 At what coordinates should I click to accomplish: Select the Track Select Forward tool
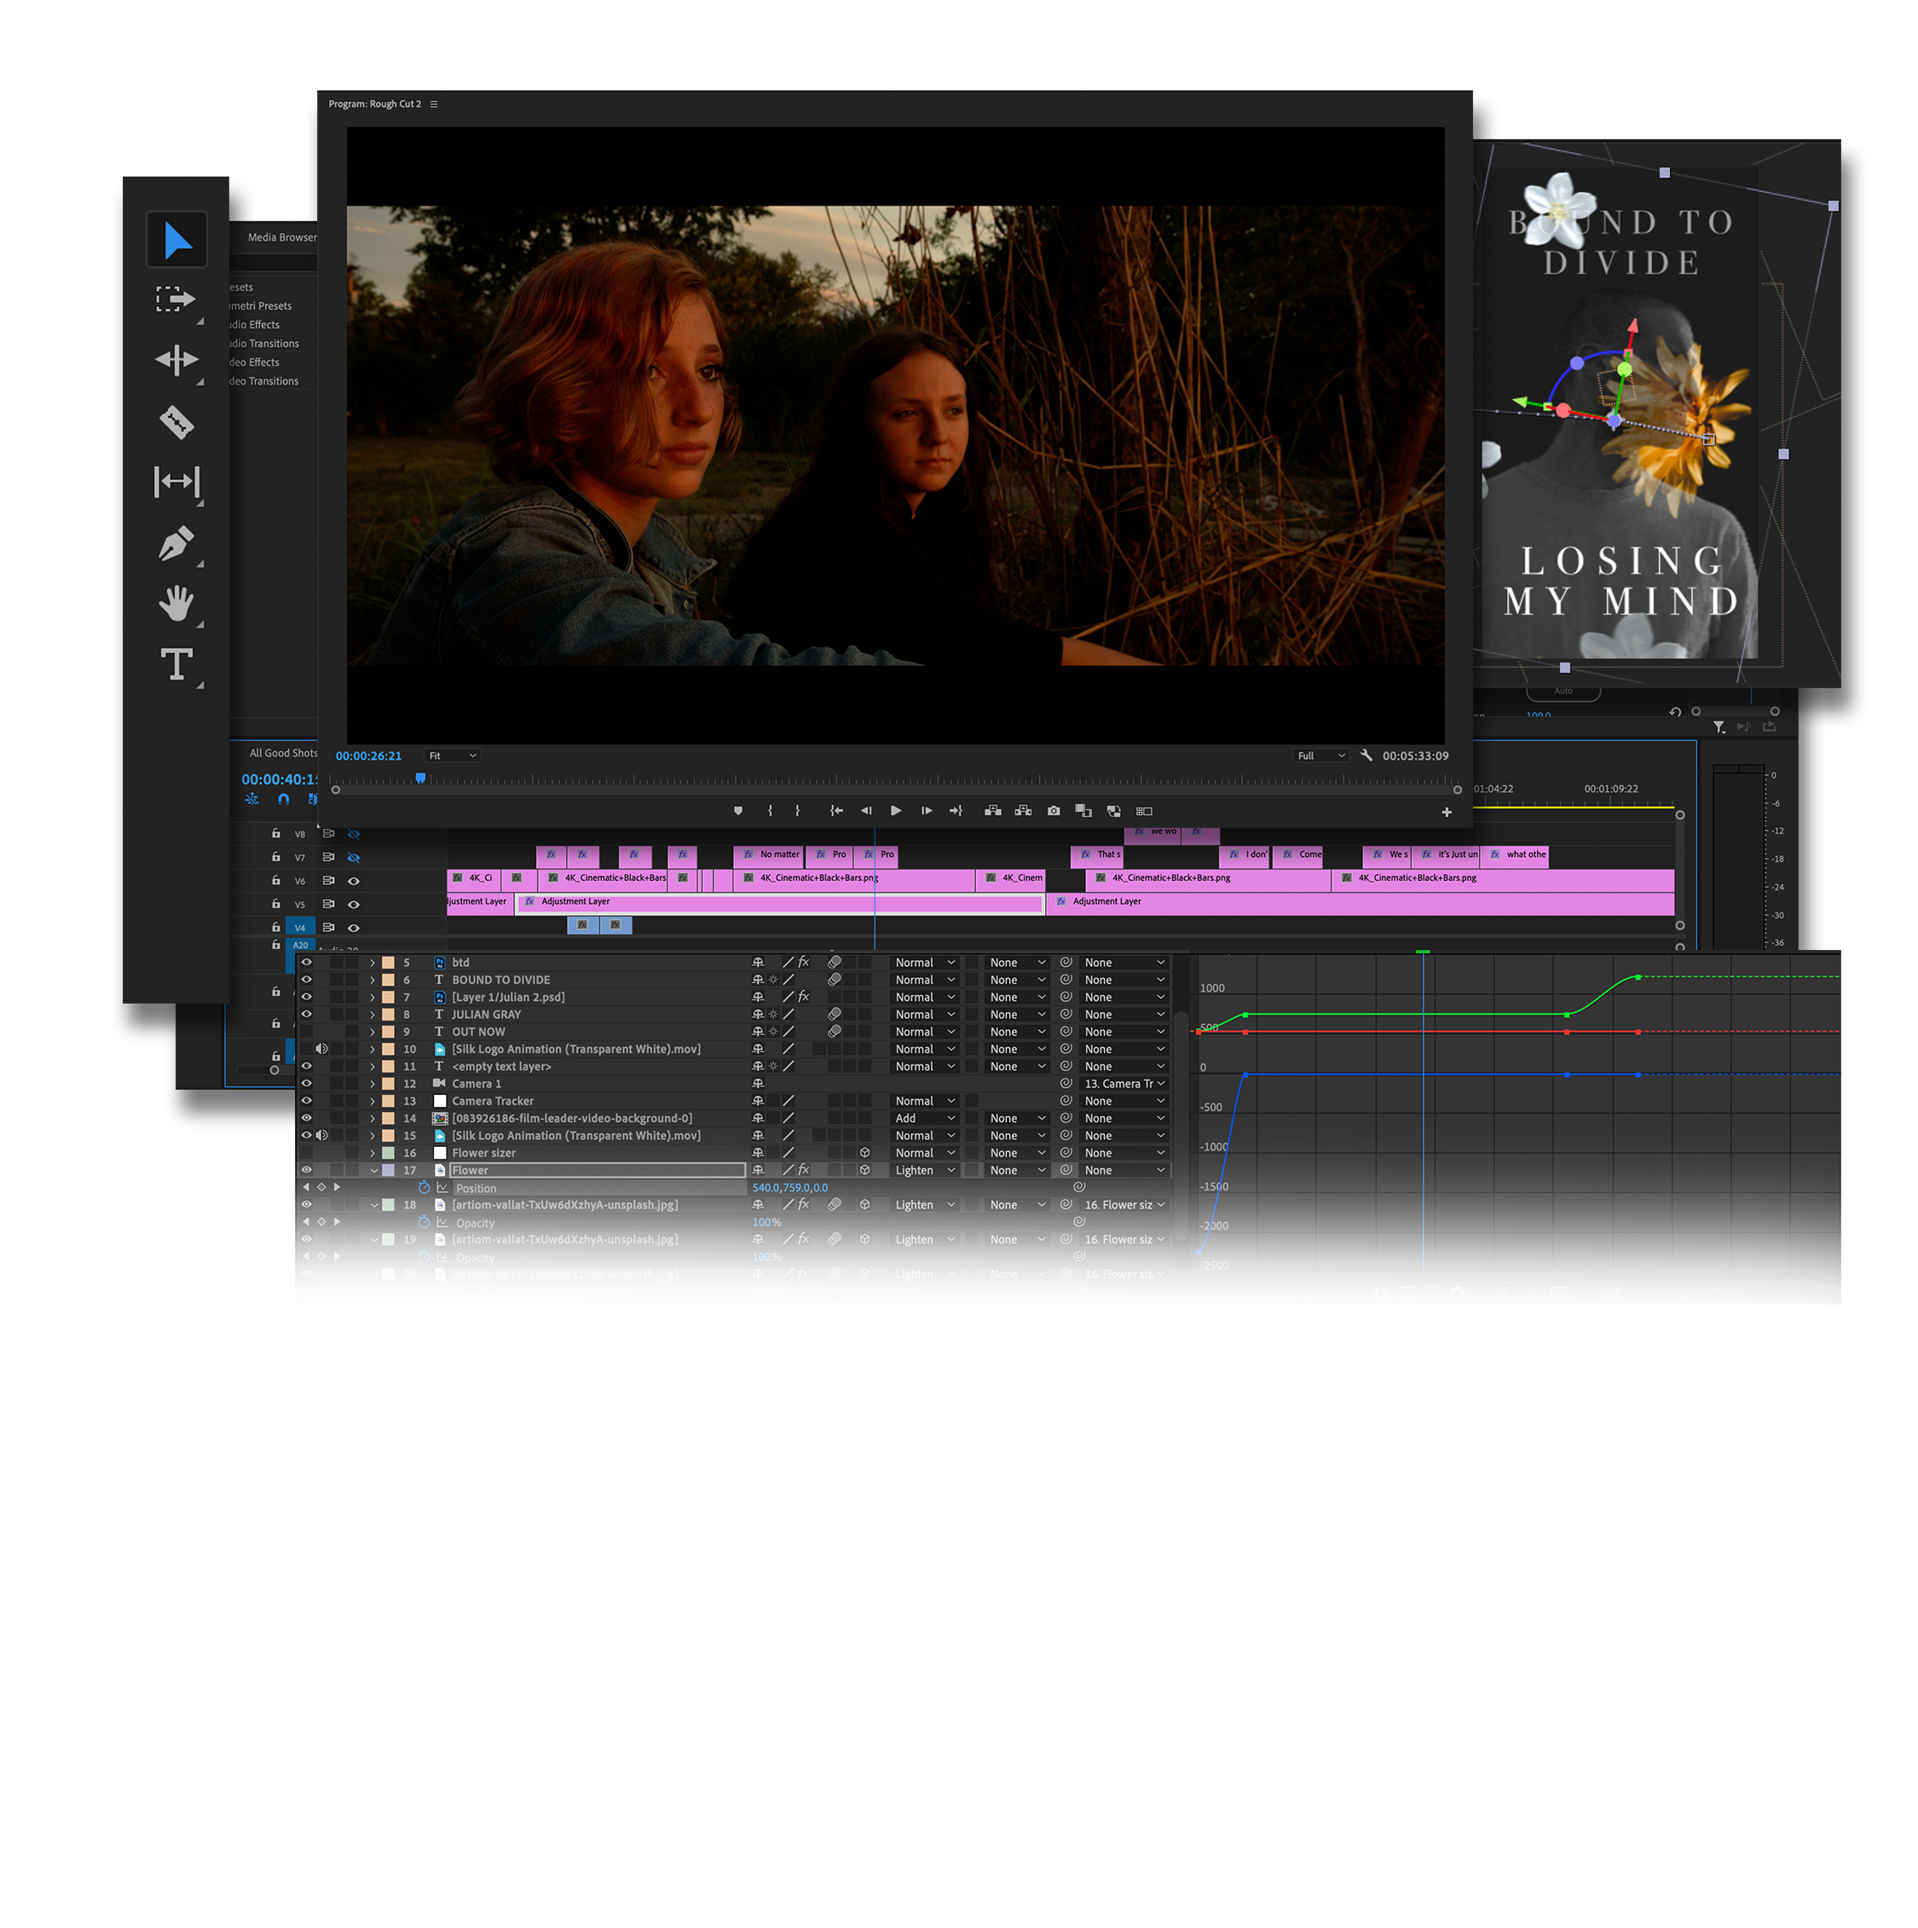pos(176,299)
